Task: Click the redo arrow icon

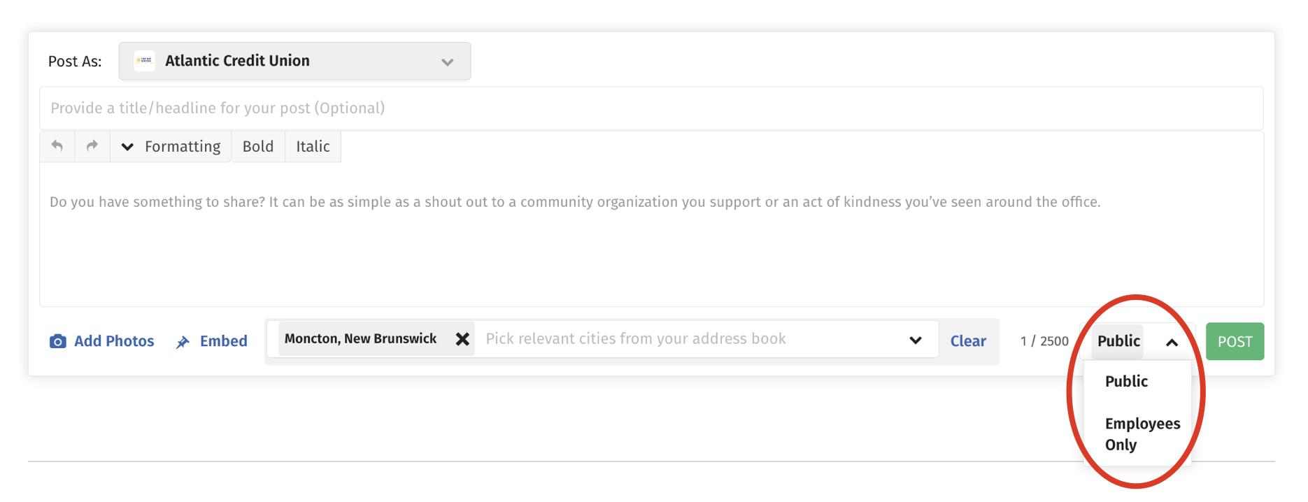Action: coord(92,146)
